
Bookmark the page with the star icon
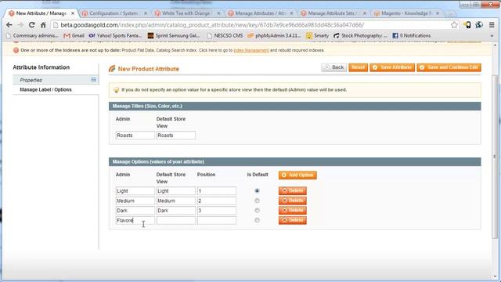point(454,25)
